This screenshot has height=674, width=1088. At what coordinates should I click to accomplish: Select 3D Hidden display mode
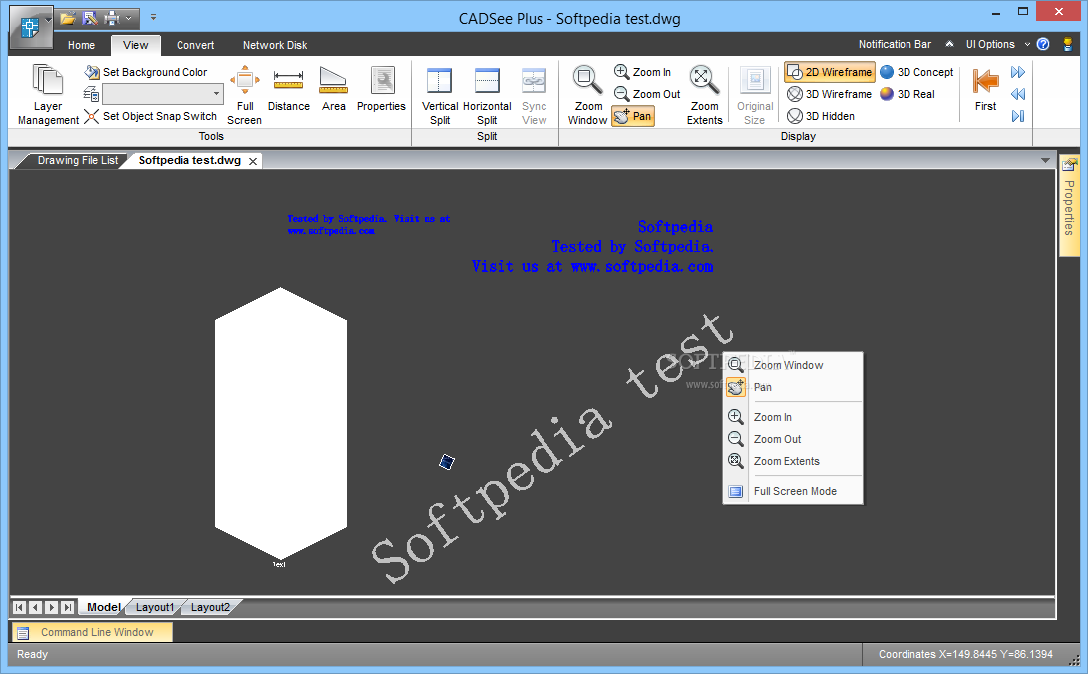tap(821, 116)
